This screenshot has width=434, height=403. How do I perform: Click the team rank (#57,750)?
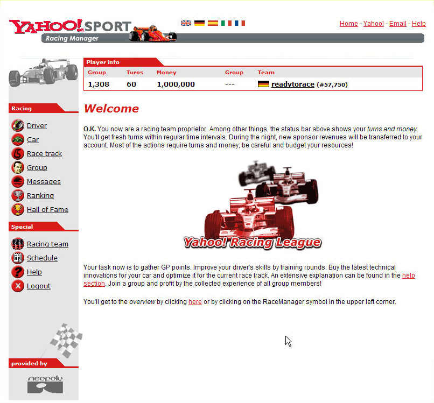point(332,84)
